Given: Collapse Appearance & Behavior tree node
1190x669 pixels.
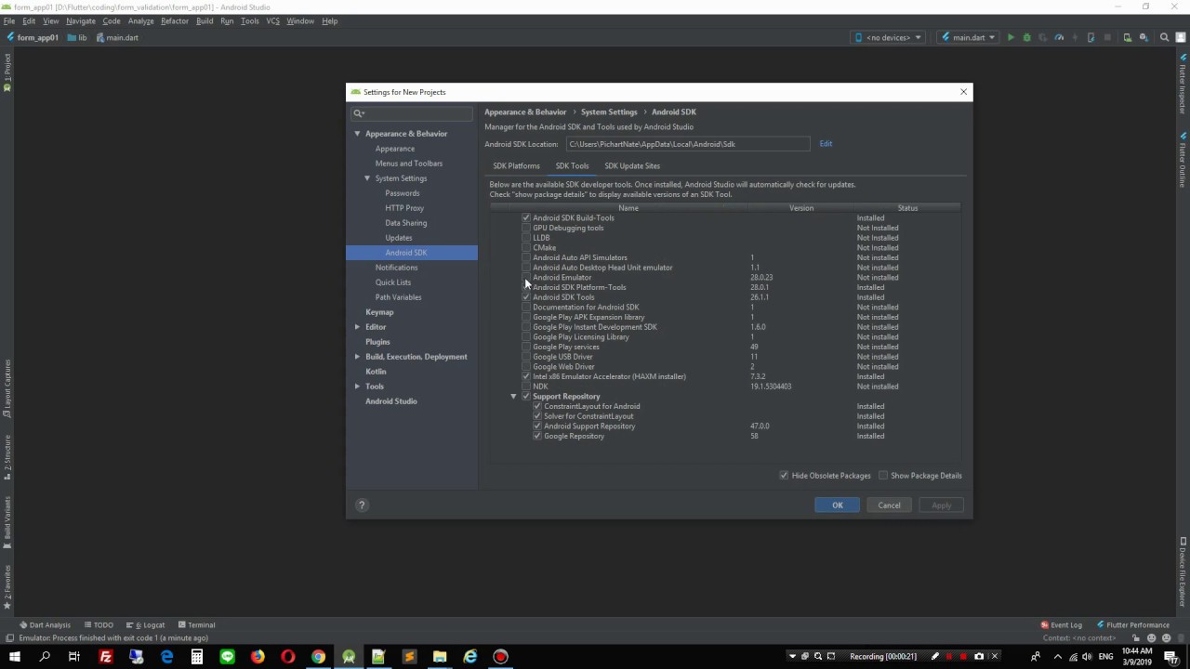Looking at the screenshot, I should tap(357, 134).
